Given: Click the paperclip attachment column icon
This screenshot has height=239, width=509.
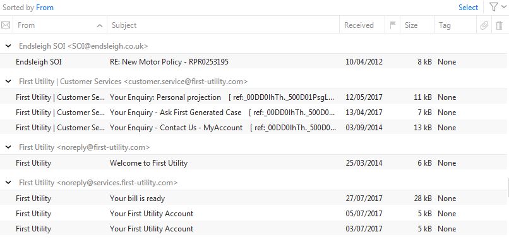Looking at the screenshot, I should 484,25.
